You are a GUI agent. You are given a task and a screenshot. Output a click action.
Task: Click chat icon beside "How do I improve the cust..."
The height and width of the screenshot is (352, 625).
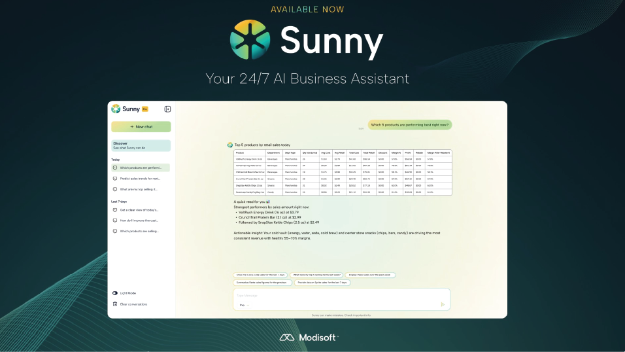point(115,220)
